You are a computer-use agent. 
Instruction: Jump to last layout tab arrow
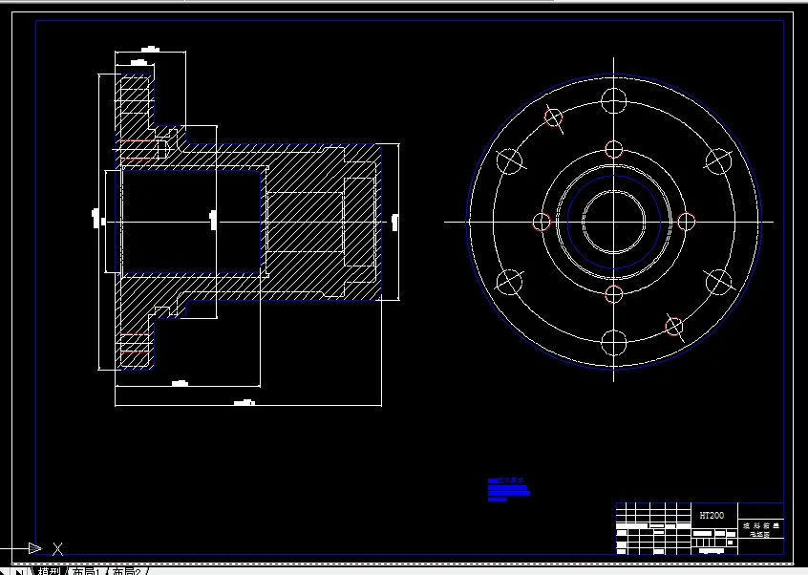click(x=19, y=571)
